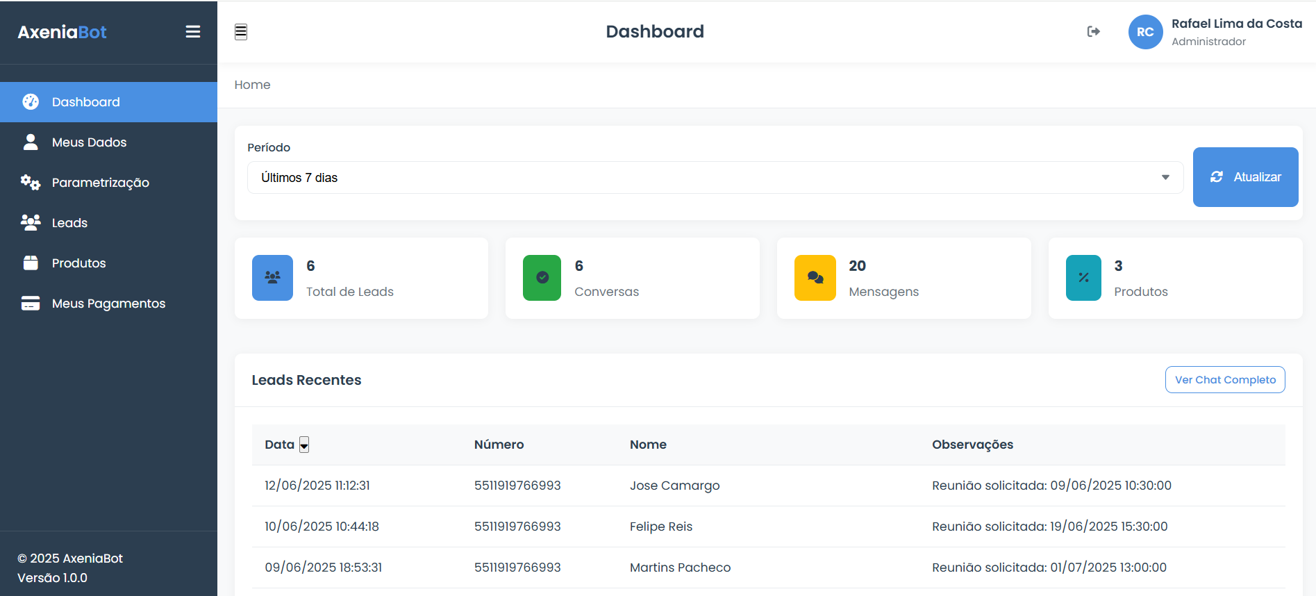
Task: Click the Felipe Reis name cell
Action: pos(661,527)
